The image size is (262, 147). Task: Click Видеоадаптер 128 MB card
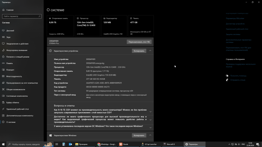click(114, 26)
